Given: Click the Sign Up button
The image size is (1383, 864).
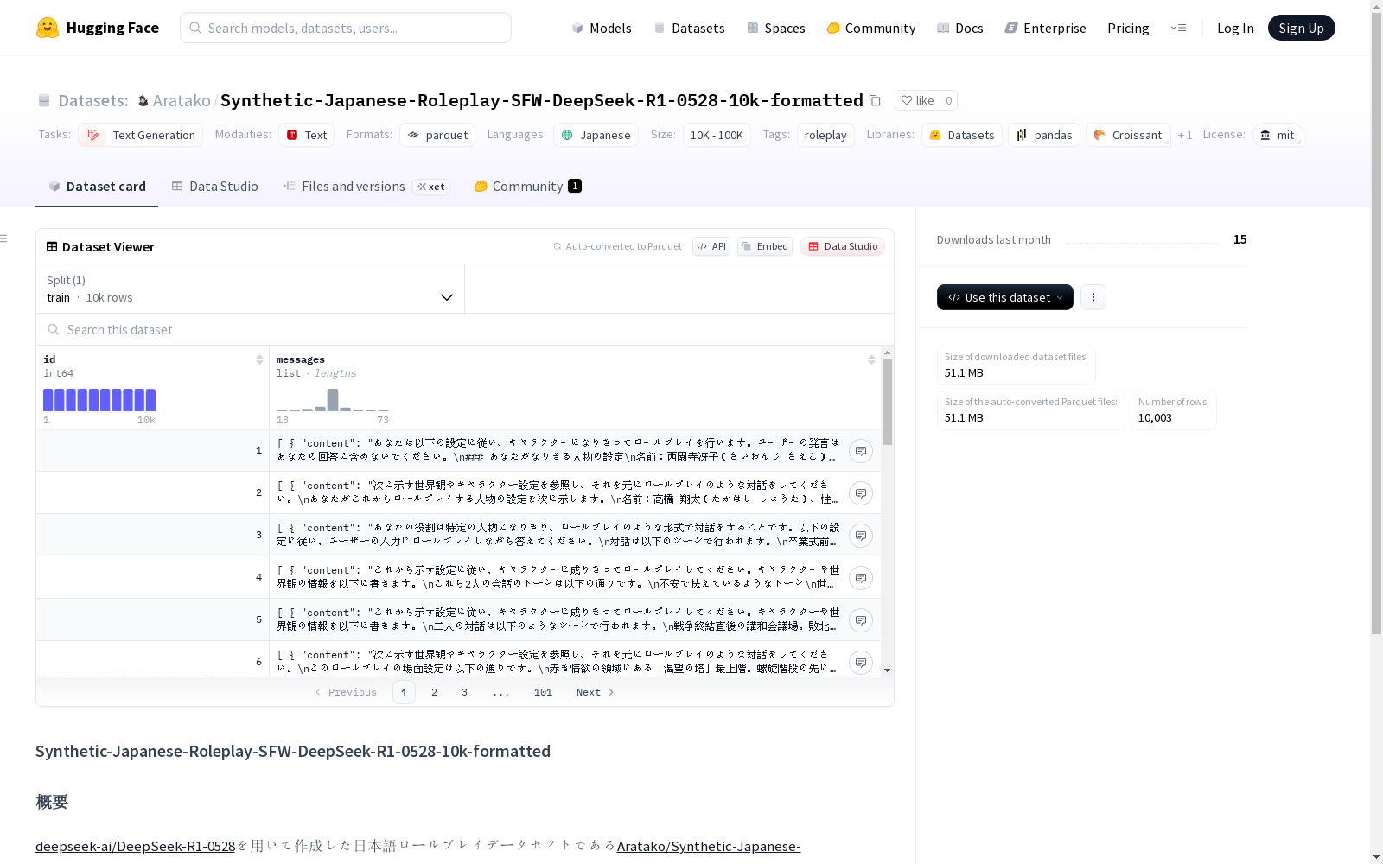Looking at the screenshot, I should [x=1301, y=28].
